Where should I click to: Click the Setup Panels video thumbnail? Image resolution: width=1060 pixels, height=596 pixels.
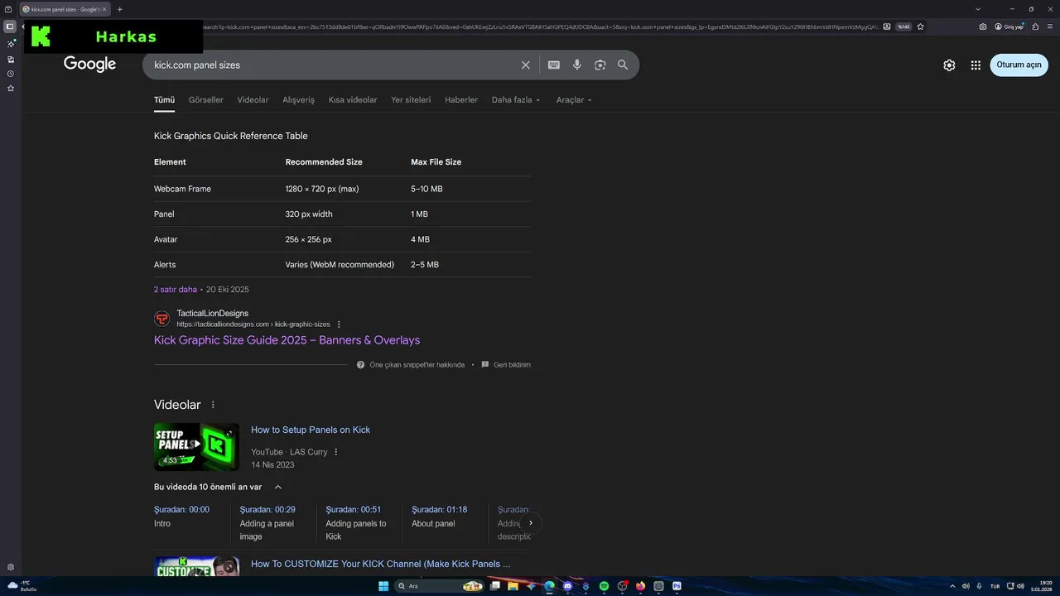pos(196,447)
